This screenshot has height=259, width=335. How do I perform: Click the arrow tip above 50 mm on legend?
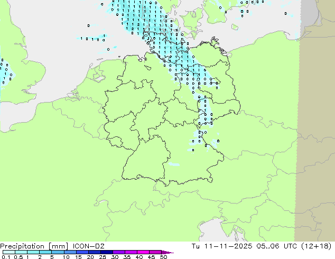point(168,252)
